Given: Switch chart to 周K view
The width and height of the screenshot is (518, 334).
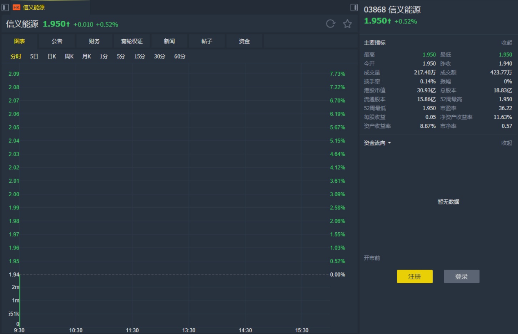Looking at the screenshot, I should [x=69, y=56].
